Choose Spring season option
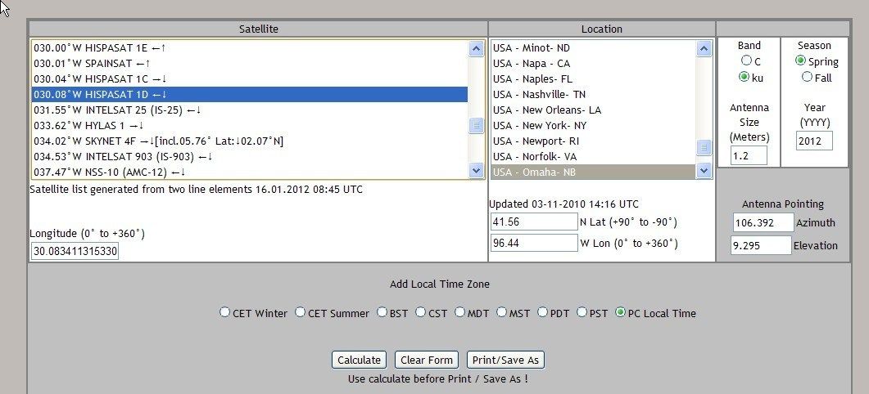This screenshot has width=869, height=394. [x=800, y=60]
